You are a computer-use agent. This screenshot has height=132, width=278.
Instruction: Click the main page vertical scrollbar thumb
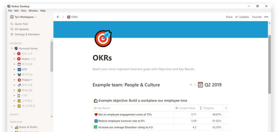[x=270, y=64]
